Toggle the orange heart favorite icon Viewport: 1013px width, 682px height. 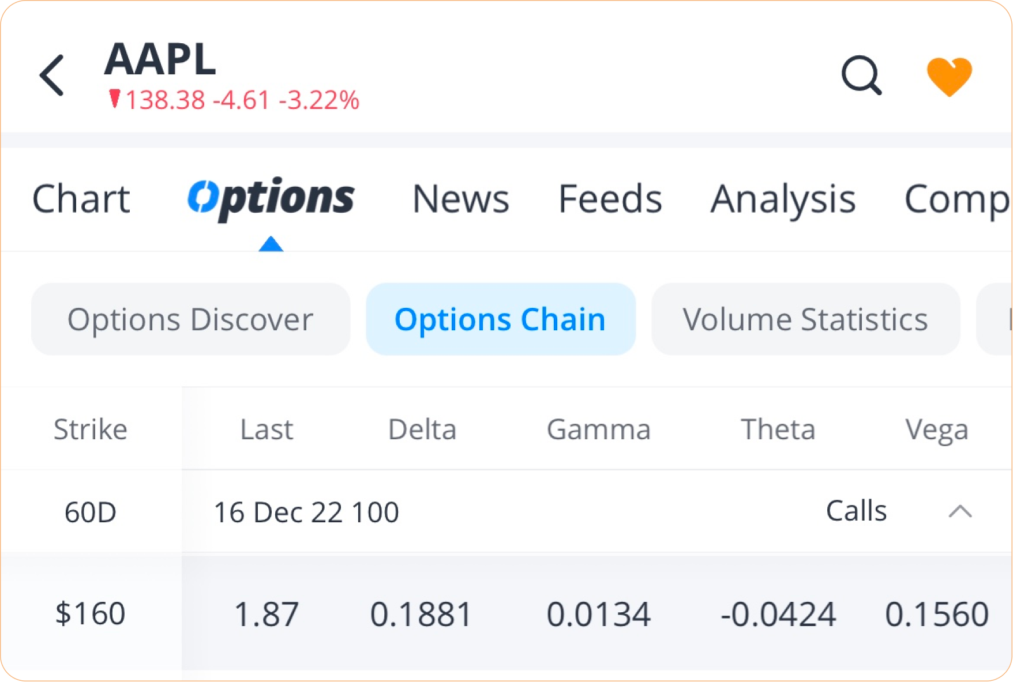coord(949,76)
